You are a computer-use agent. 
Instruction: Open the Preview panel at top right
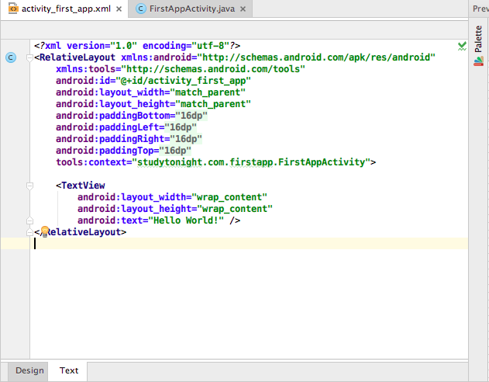click(480, 9)
